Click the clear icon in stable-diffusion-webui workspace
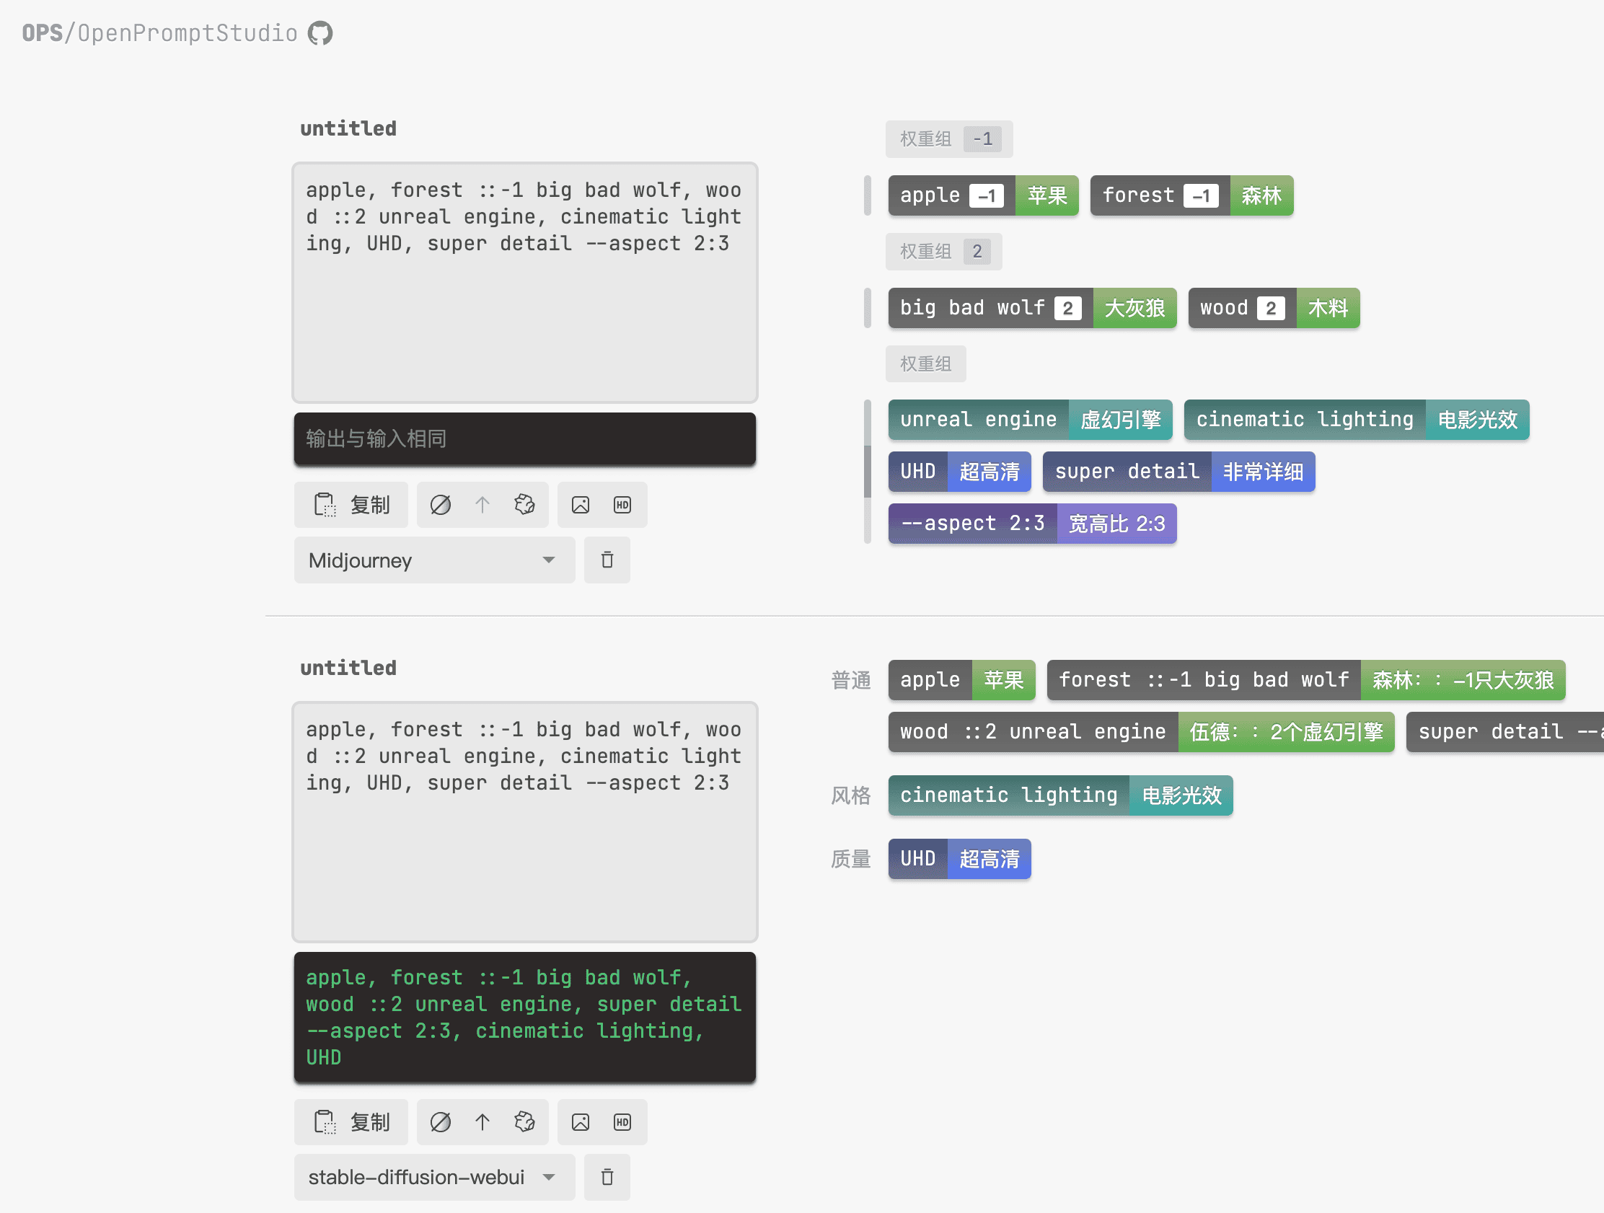The width and height of the screenshot is (1604, 1213). point(440,1122)
